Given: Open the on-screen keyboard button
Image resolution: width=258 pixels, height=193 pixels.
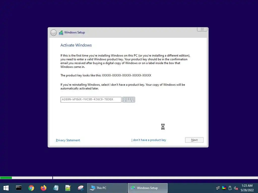Looking at the screenshot, I should pos(128,100).
